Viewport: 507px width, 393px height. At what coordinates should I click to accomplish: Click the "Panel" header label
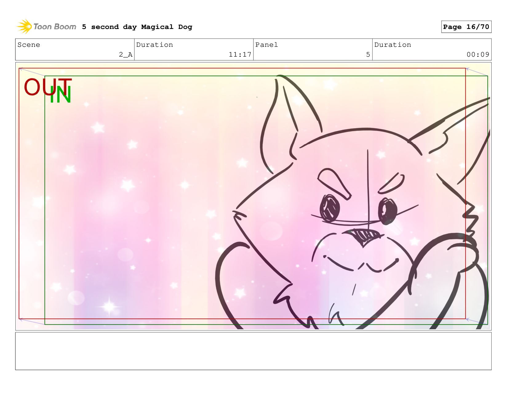pos(266,45)
